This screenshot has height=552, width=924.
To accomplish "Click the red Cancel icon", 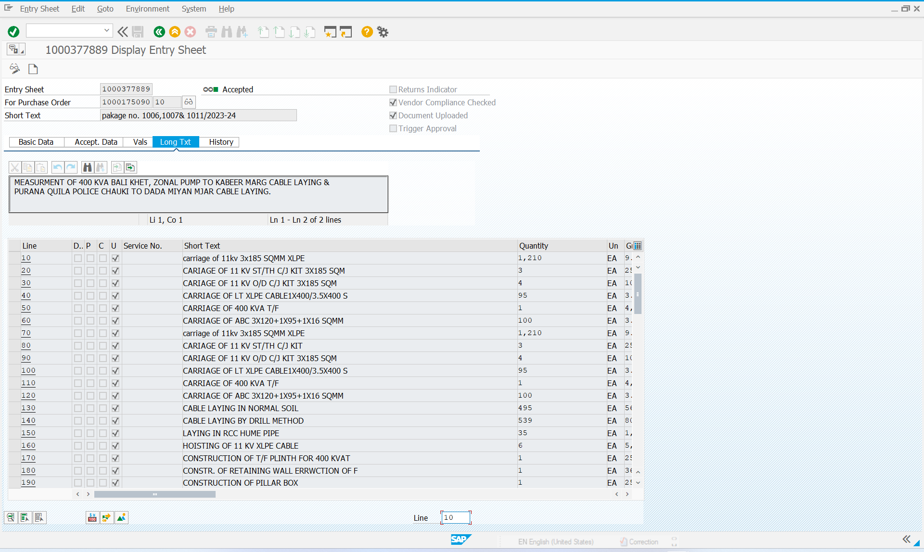I will (191, 32).
